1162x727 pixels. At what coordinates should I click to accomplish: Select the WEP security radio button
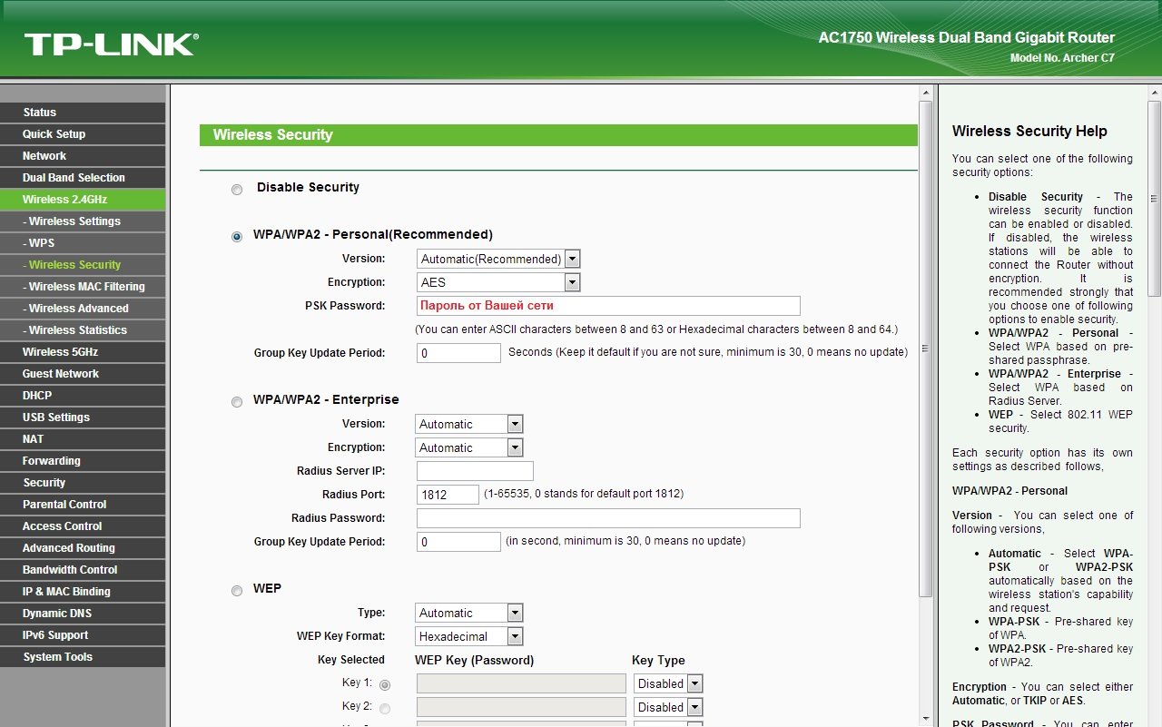click(237, 591)
